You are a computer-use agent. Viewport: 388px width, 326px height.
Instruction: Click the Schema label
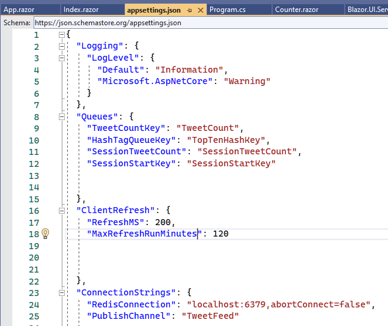tap(17, 23)
